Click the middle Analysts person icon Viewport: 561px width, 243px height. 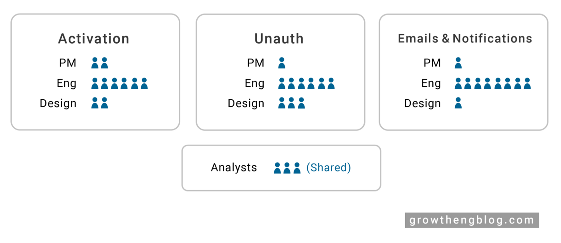(287, 168)
